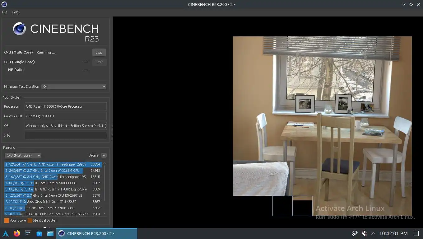
Task: Click the CPU (Single Core) test label
Action: 19,62
